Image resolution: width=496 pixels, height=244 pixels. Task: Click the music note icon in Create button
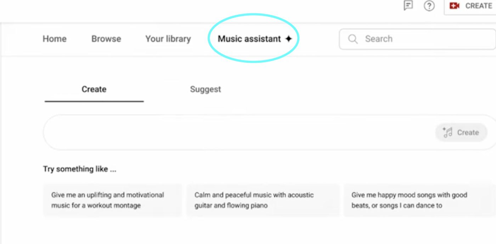(448, 133)
